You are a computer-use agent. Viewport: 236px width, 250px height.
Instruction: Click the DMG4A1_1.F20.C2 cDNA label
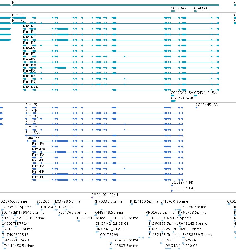coord(181,246)
